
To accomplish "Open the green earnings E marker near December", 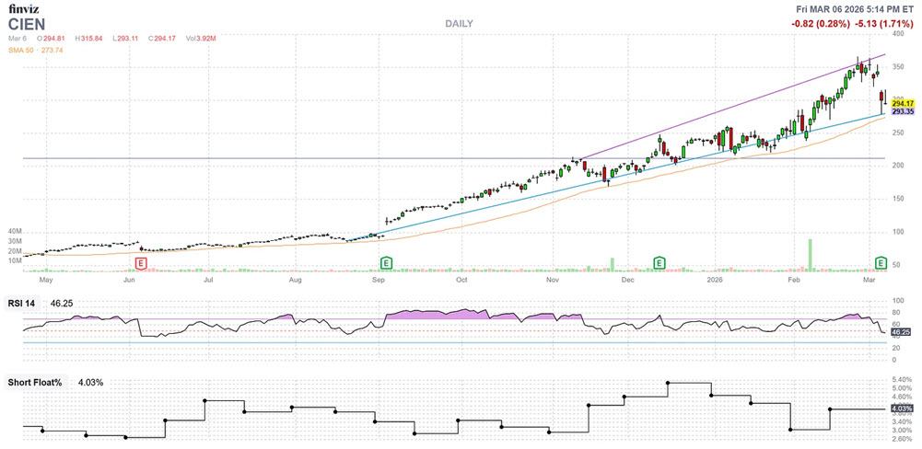I will tap(659, 263).
